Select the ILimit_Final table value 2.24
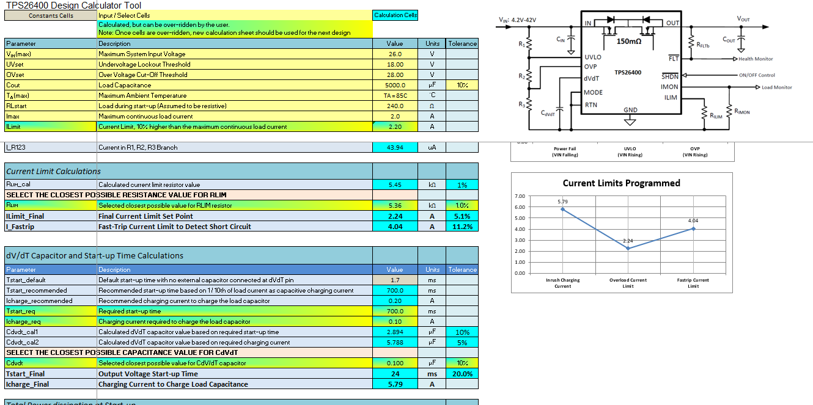Image resolution: width=813 pixels, height=405 pixels. 395,216
